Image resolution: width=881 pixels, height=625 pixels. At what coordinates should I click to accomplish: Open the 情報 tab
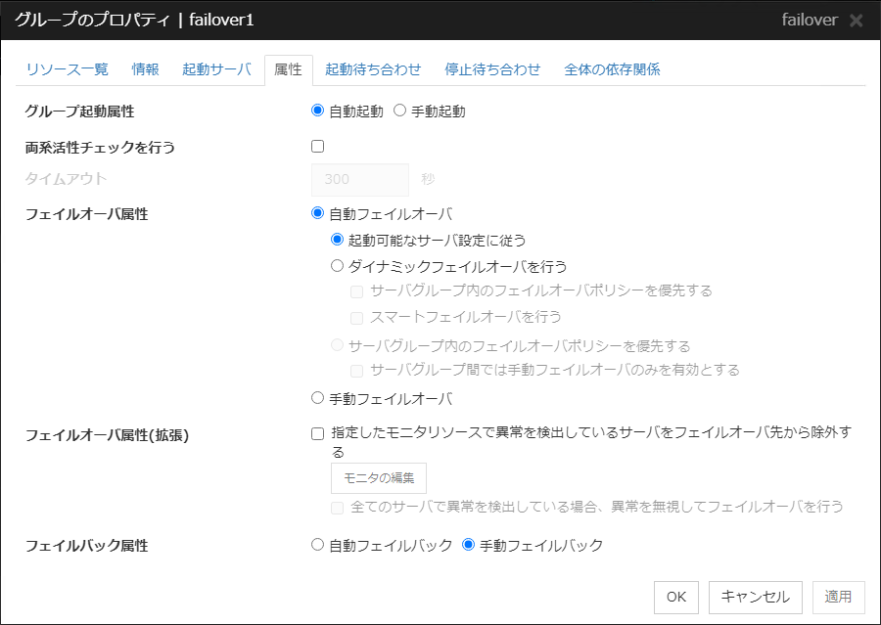[x=145, y=69]
